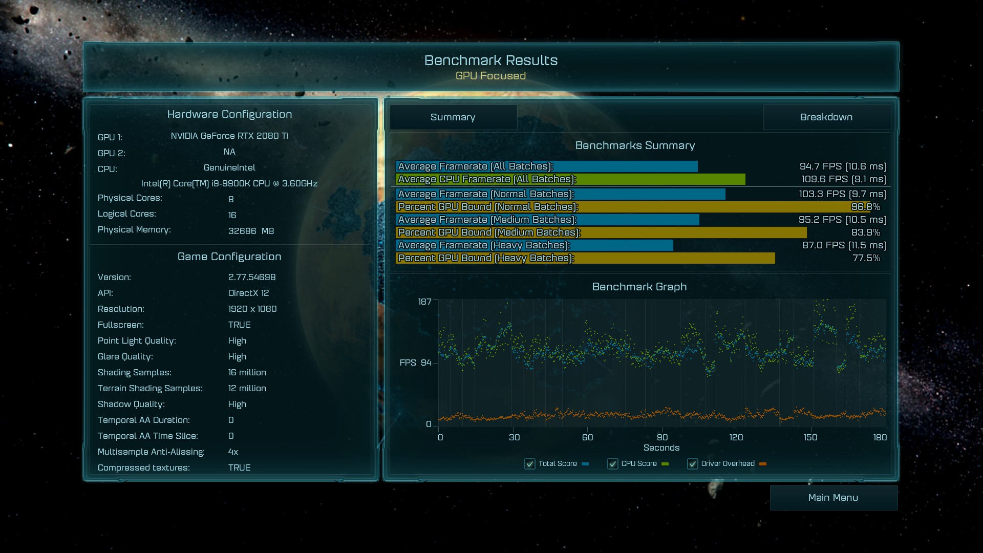Switch to the Breakdown tab
Viewport: 983px width, 553px height.
pyautogui.click(x=826, y=117)
